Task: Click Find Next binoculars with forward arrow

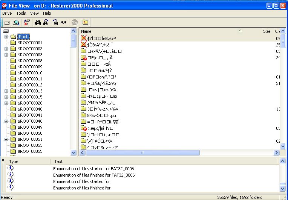Action: pyautogui.click(x=46, y=22)
